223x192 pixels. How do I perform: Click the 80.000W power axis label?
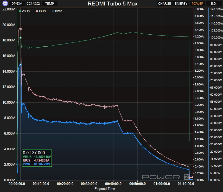[216, 66]
